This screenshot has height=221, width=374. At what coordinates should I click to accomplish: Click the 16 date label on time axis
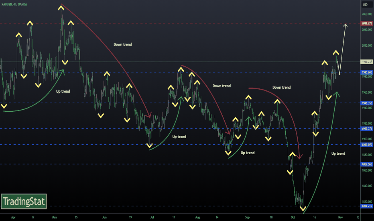315,217
